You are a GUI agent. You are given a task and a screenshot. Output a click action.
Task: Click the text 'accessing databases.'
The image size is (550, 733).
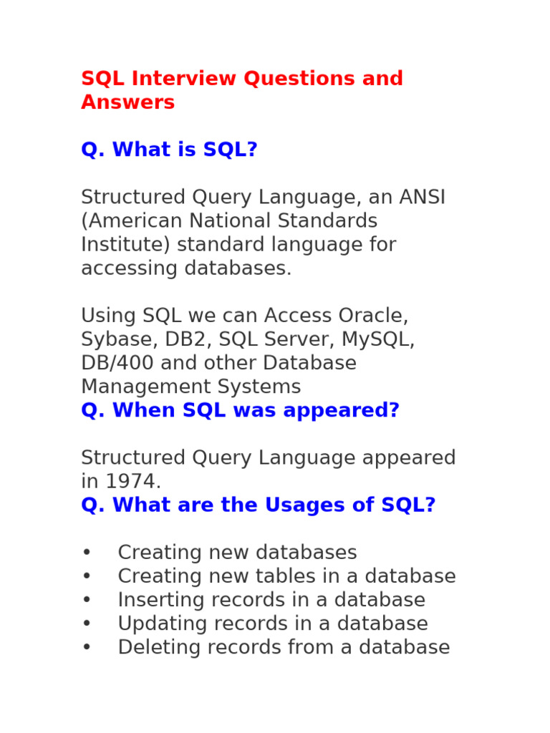tap(186, 268)
